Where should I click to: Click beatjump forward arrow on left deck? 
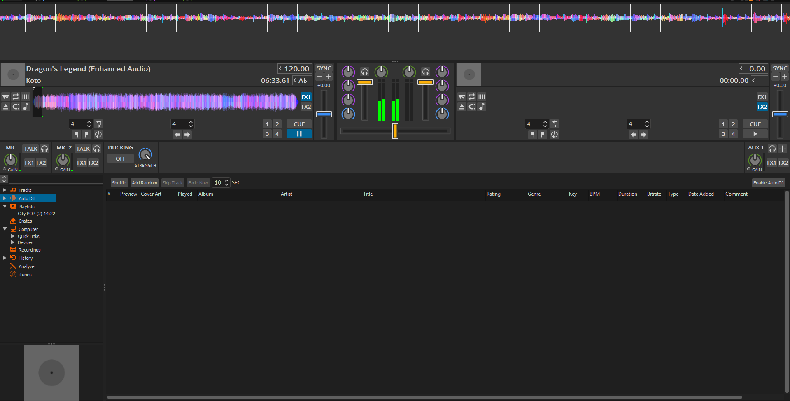187,135
